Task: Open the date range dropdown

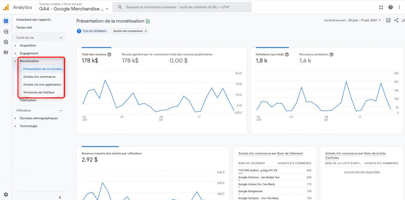Action: [364, 20]
